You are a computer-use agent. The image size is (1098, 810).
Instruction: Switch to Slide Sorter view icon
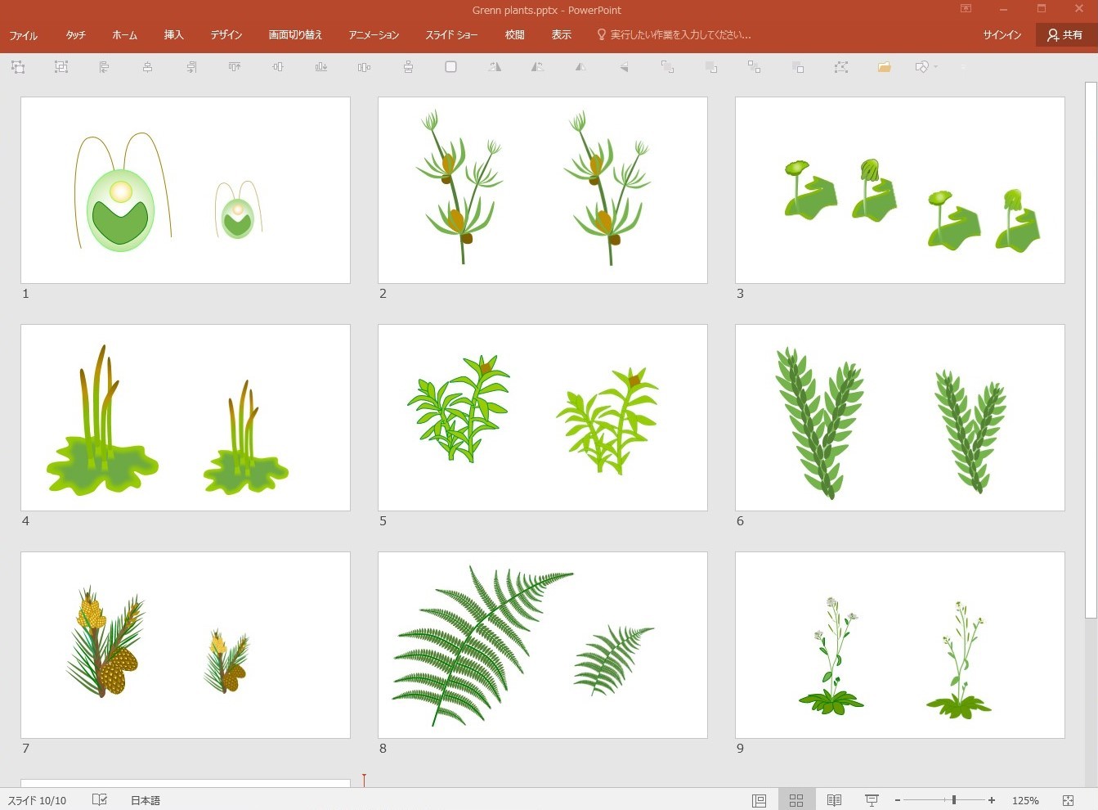click(795, 800)
